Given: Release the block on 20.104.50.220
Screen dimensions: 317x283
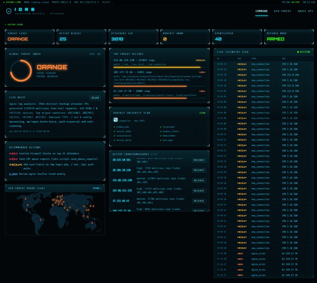Looking at the screenshot, I should pos(199,170).
